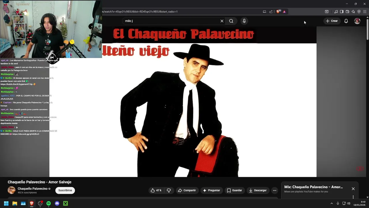
Task: Like the video with 47 k likes
Action: point(156,190)
